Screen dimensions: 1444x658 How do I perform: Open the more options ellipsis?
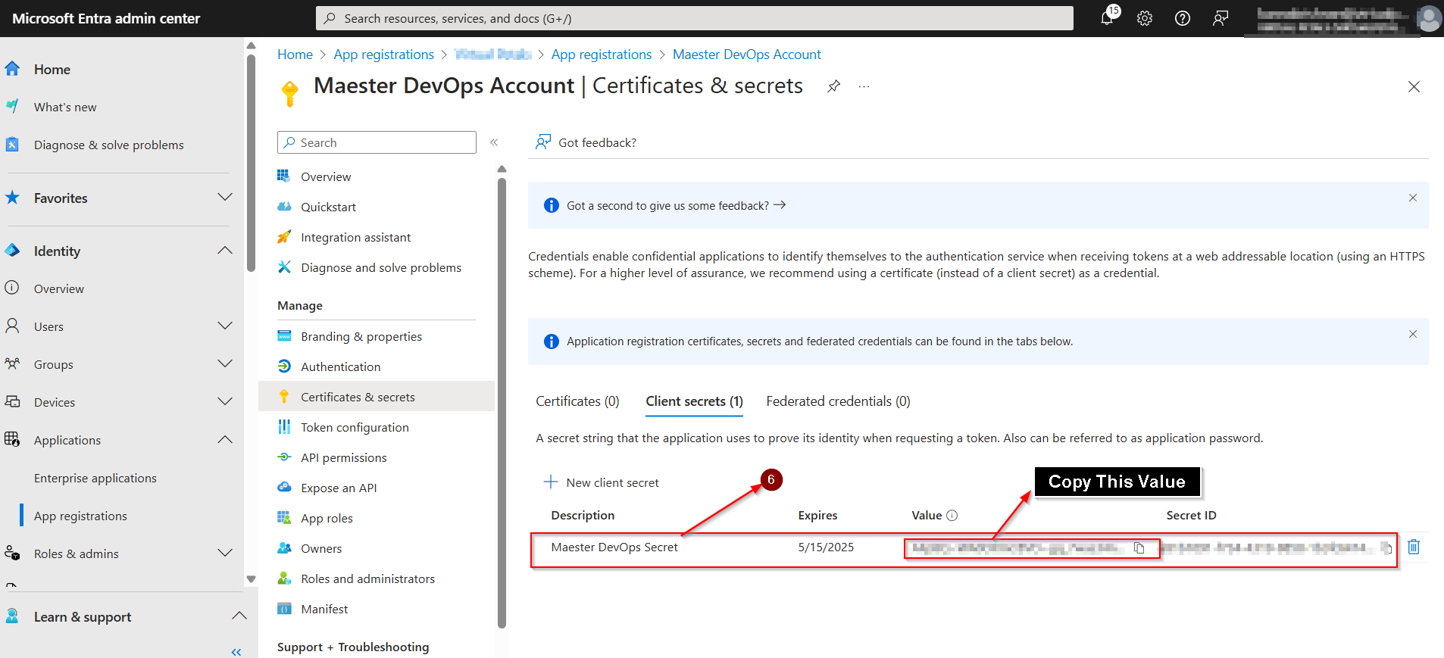(864, 86)
